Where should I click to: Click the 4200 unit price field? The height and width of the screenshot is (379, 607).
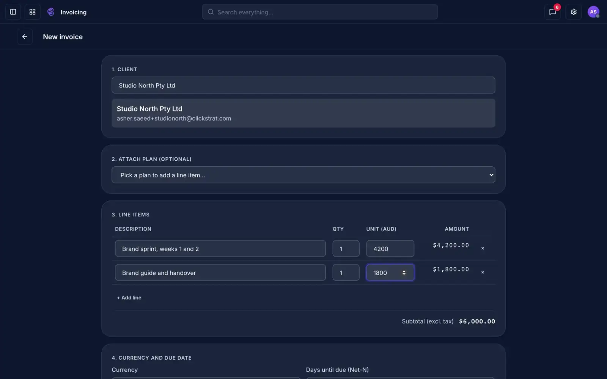(390, 249)
